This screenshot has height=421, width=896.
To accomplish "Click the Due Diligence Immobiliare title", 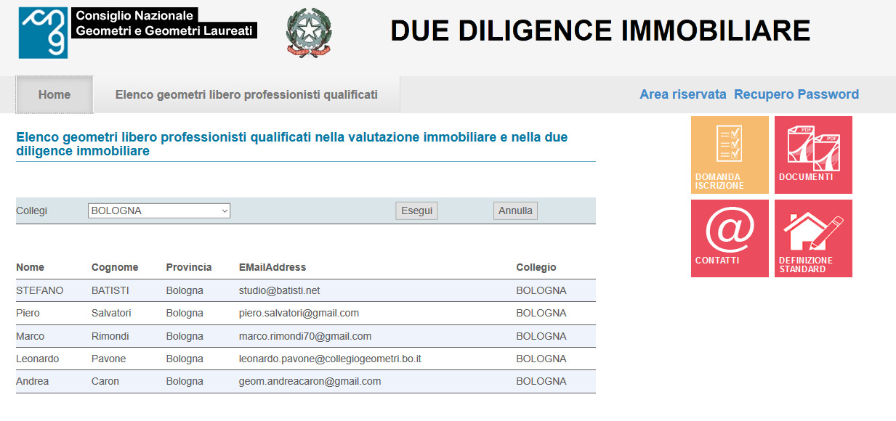I will pos(600,30).
